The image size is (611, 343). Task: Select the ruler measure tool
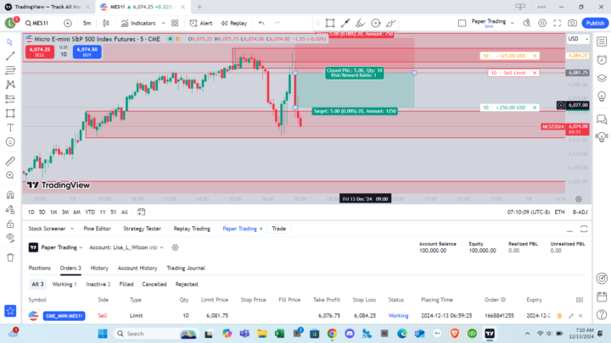(x=10, y=161)
